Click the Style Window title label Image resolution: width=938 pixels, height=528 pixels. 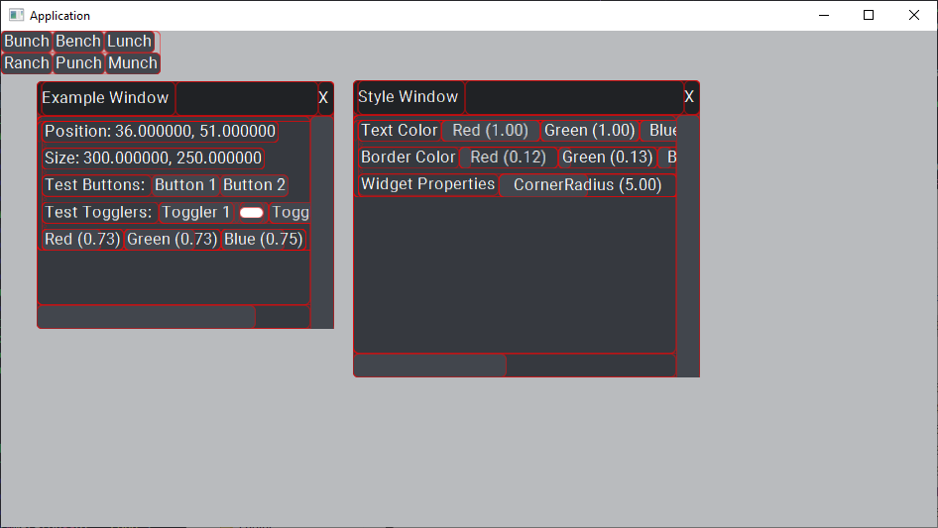(x=409, y=97)
